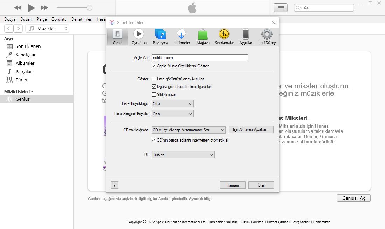Toggle Apple Music Özelliklerini Göster checkbox
385x229 pixels.
click(154, 66)
